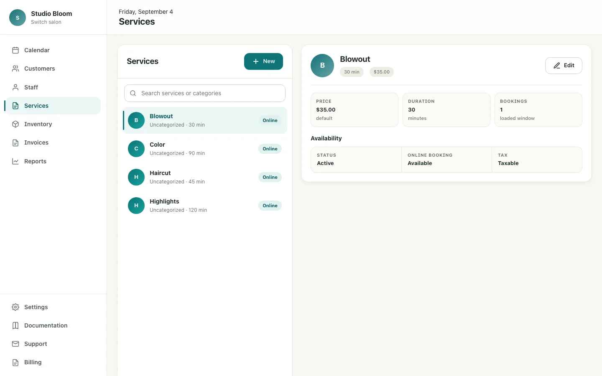602x376 pixels.
Task: Open the Calendar page
Action: [x=53, y=50]
